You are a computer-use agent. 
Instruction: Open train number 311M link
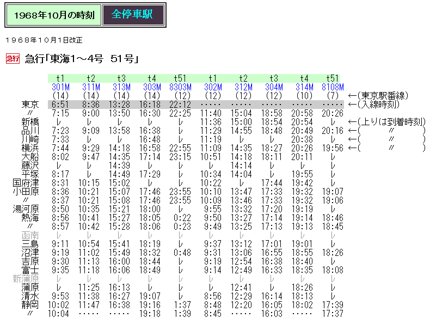pos(91,87)
